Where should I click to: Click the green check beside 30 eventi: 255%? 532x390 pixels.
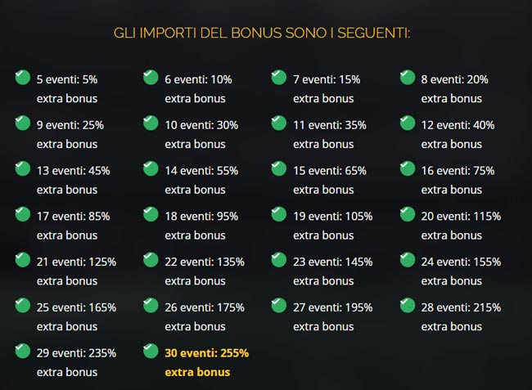[x=151, y=352]
